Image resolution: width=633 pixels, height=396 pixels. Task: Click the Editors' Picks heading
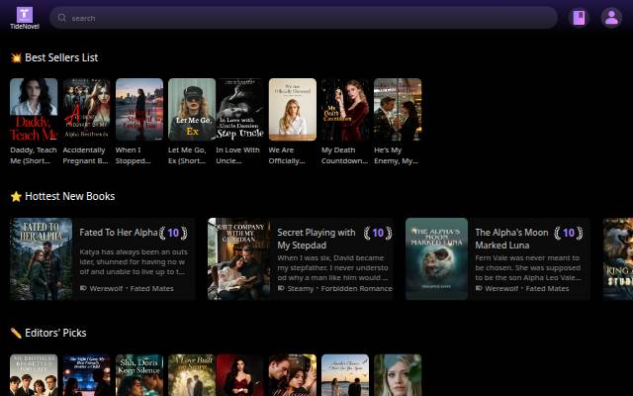click(55, 333)
